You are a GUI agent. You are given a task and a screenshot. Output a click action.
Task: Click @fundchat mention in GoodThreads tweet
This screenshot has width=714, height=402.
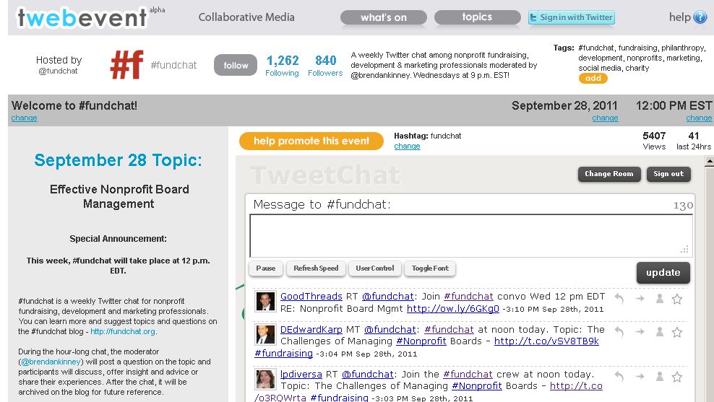388,297
